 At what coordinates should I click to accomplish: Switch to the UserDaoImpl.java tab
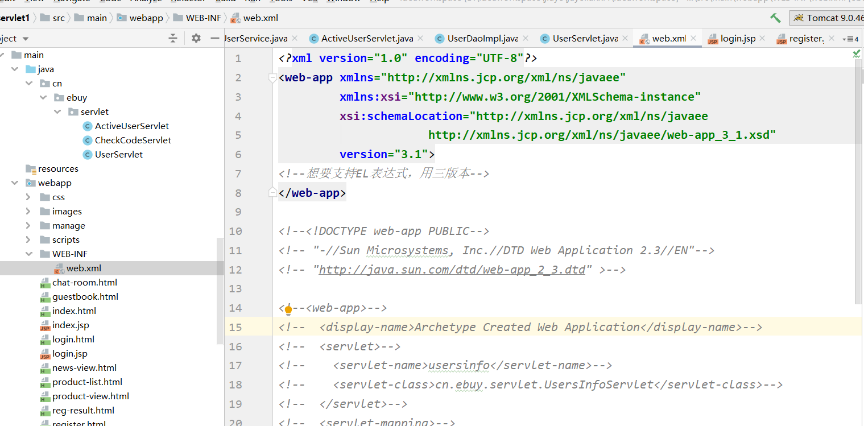point(482,39)
